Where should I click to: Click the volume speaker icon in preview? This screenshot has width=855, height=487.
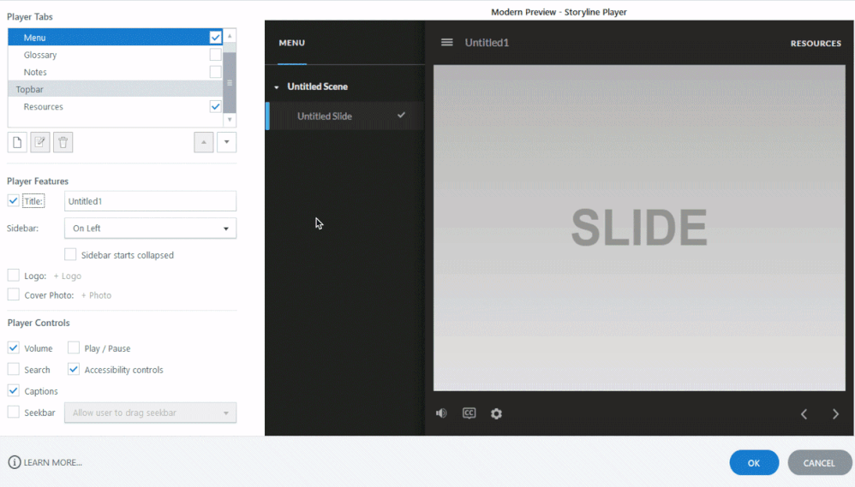[441, 413]
